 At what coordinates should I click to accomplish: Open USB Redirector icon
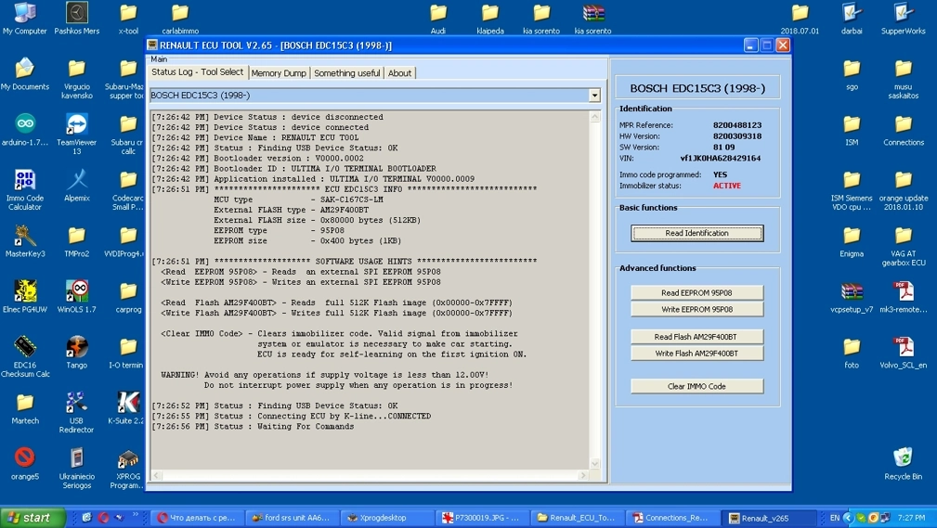pyautogui.click(x=76, y=411)
